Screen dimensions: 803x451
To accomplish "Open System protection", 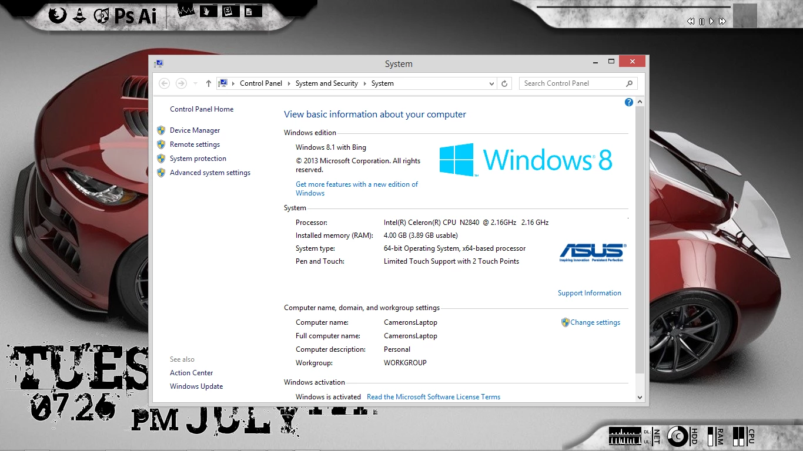I will point(198,159).
